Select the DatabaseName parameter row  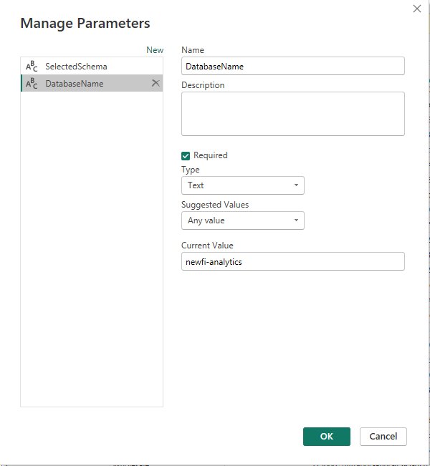tap(92, 83)
